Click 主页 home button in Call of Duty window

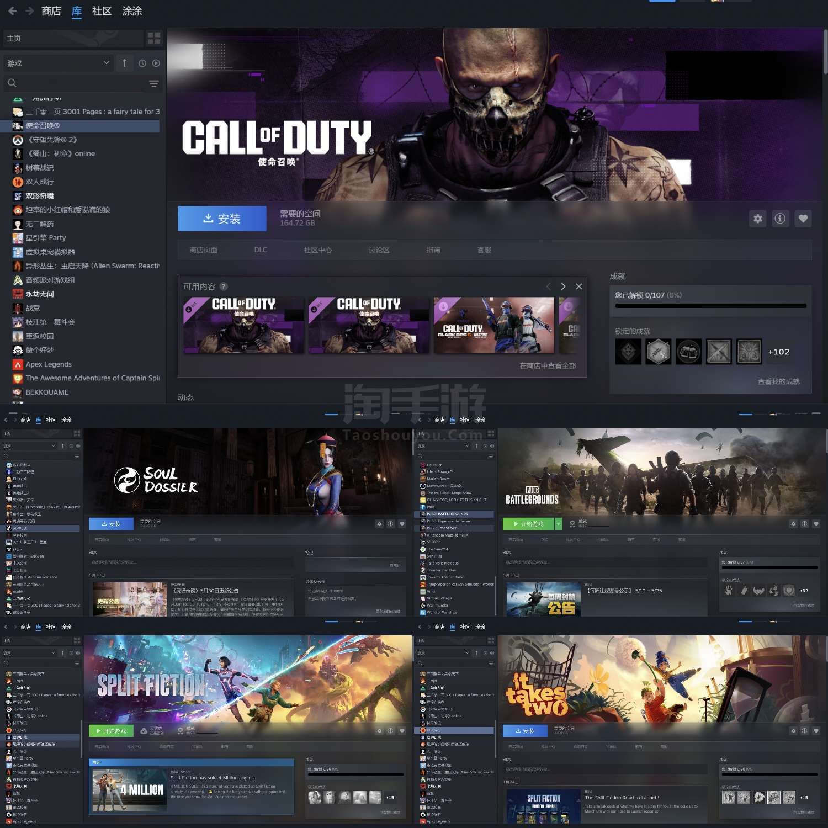click(x=72, y=38)
